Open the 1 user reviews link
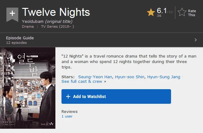This screenshot has height=133, width=203. pos(67,116)
